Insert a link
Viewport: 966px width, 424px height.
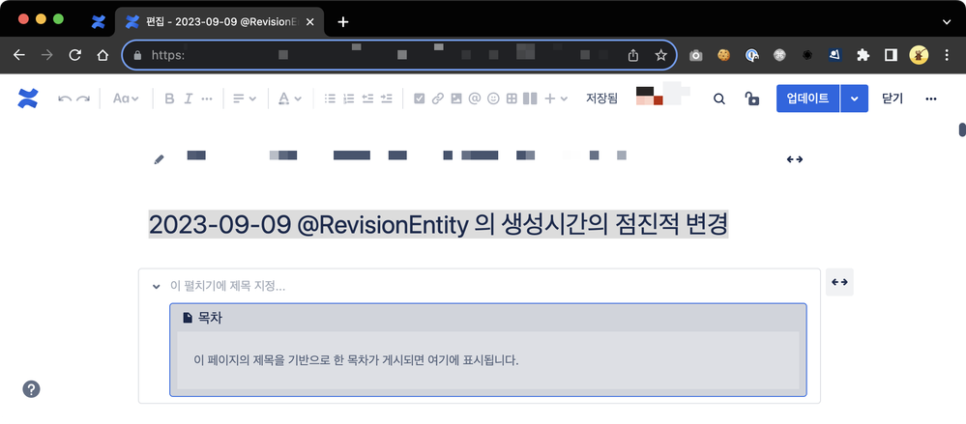pyautogui.click(x=437, y=99)
